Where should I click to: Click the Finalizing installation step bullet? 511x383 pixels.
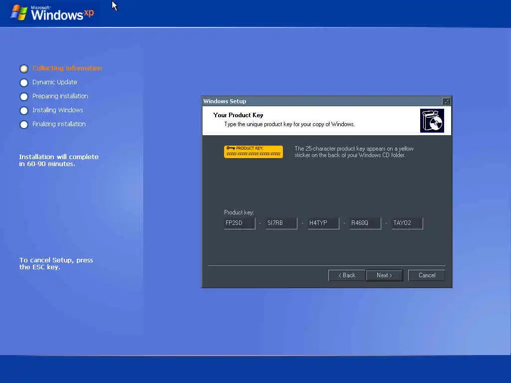(x=24, y=125)
